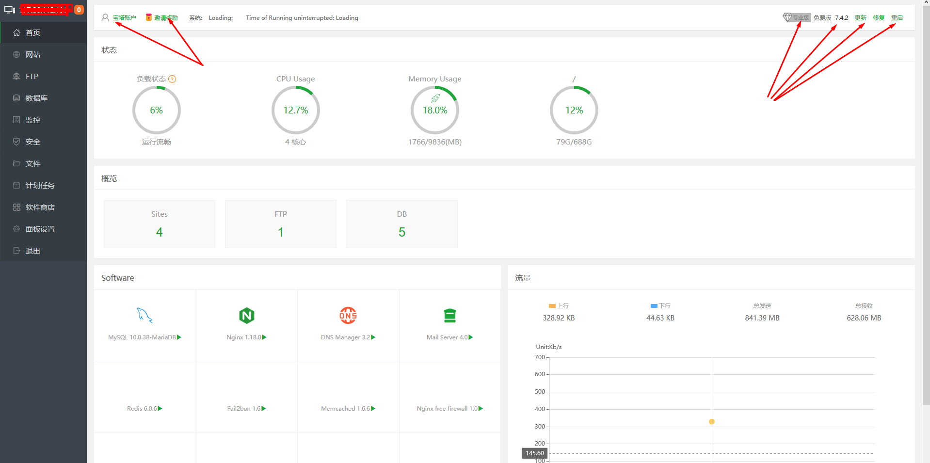Go to 软件商店 (App Store) in sidebar
930x463 pixels.
[x=40, y=208]
